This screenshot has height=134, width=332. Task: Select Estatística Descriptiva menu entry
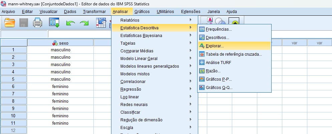point(154,28)
